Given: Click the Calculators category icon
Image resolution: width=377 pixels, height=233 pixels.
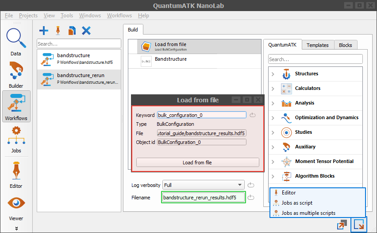Looking at the screenshot, I should pos(286,89).
